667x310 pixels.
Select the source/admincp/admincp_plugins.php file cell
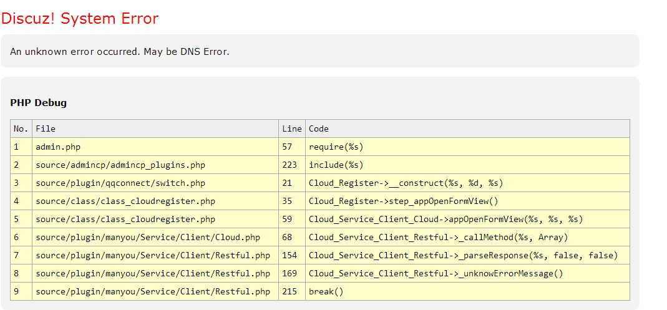tap(120, 165)
